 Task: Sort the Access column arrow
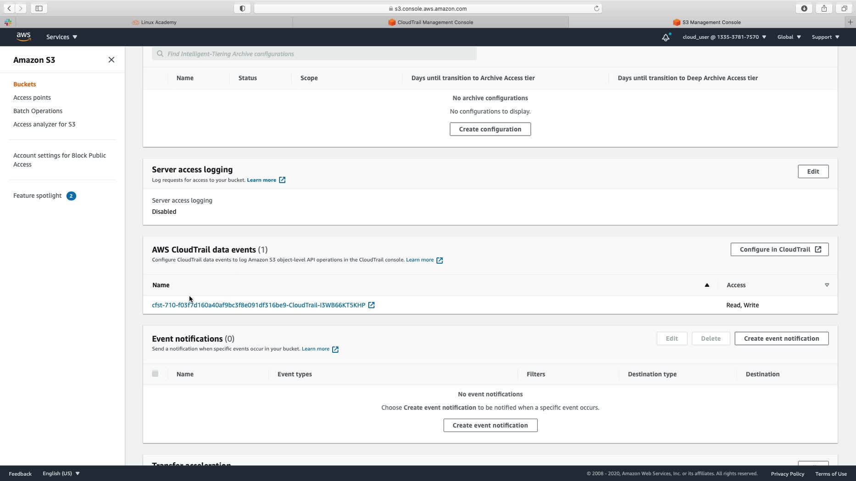pyautogui.click(x=827, y=285)
